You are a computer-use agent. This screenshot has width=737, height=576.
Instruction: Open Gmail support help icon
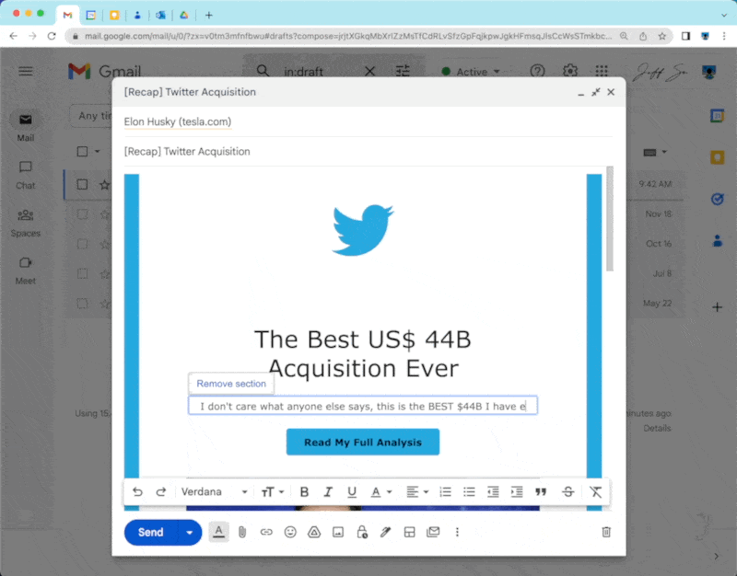click(x=537, y=71)
